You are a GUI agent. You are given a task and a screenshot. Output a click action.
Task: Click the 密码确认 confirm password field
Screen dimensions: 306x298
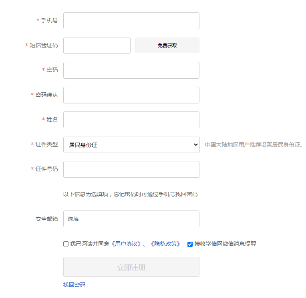point(131,95)
